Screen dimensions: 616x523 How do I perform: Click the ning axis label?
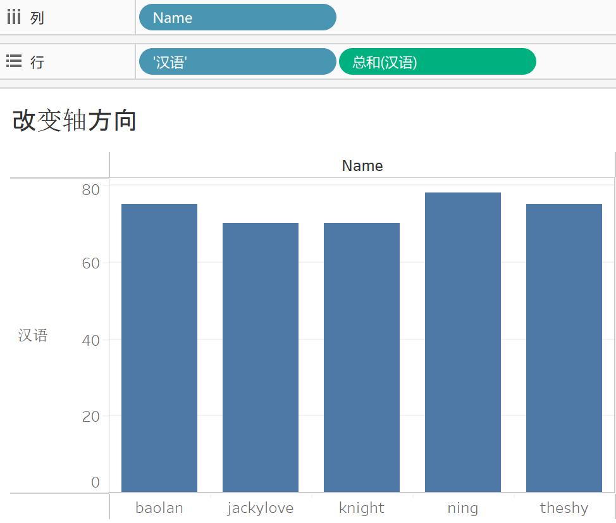pyautogui.click(x=463, y=508)
